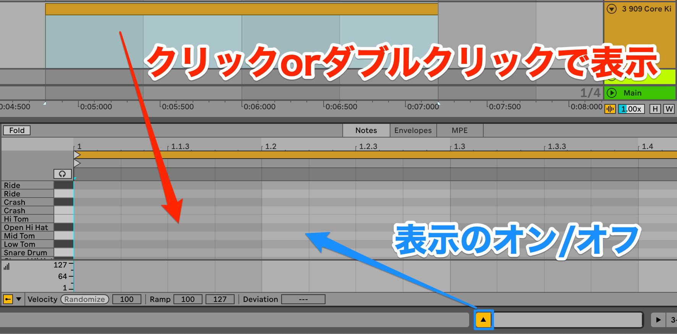Click the orange clip header bar in arrangement
Image resolution: width=677 pixels, height=334 pixels.
coord(241,9)
